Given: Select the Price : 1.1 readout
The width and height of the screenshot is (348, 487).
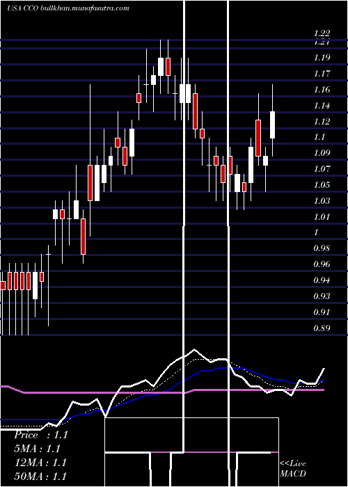Looking at the screenshot, I should [40, 435].
